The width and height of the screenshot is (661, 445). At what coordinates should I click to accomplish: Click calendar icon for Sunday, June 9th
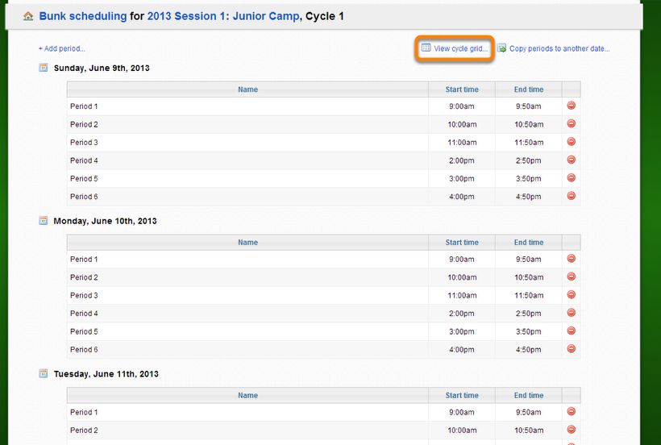[44, 68]
